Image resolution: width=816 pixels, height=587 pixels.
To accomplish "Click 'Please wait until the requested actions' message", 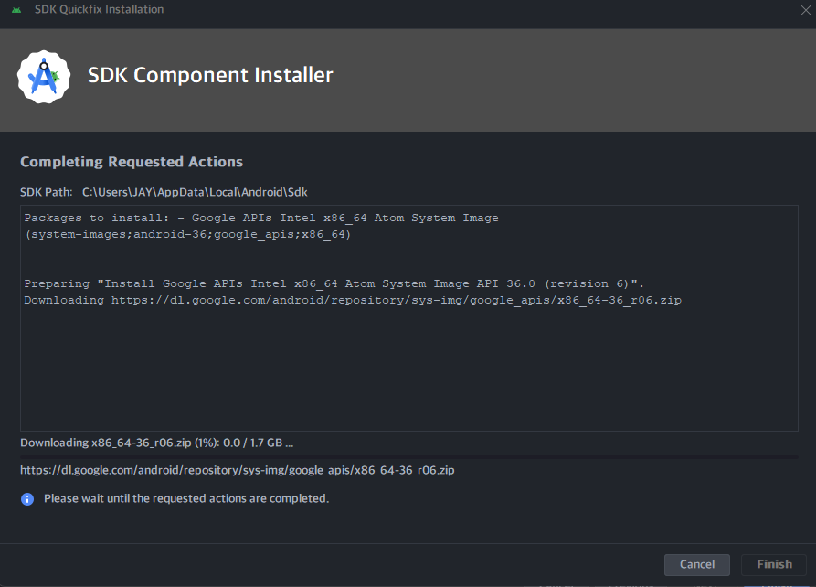I will [186, 498].
